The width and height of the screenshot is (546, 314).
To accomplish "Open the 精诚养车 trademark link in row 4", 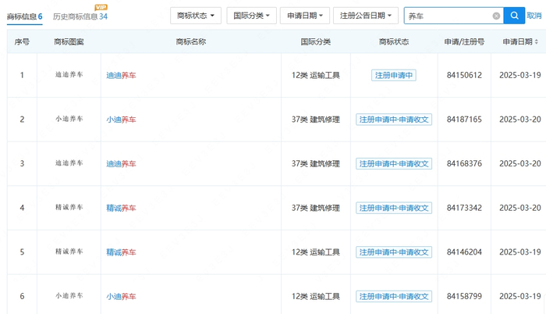I will [x=121, y=209].
